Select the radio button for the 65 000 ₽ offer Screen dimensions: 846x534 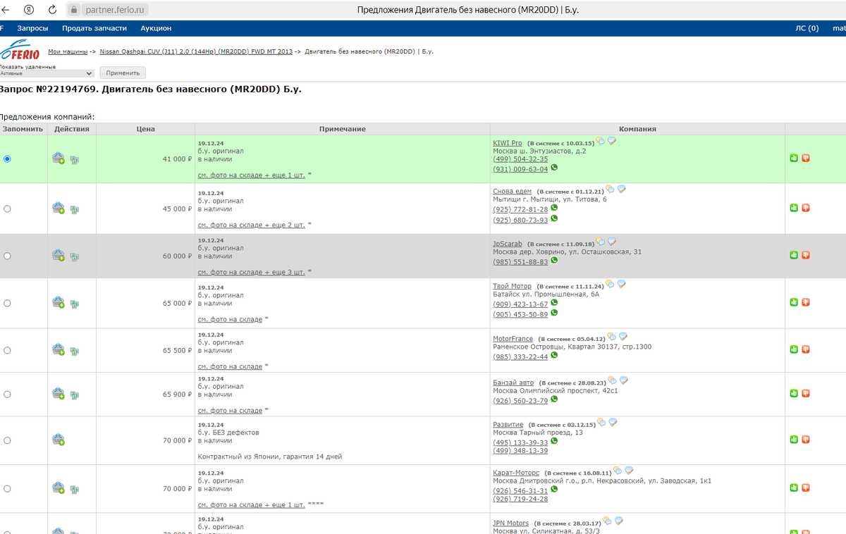(7, 303)
